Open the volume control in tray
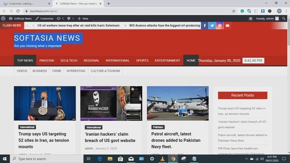Viewport: 290px width, 163px height. pos(262,159)
